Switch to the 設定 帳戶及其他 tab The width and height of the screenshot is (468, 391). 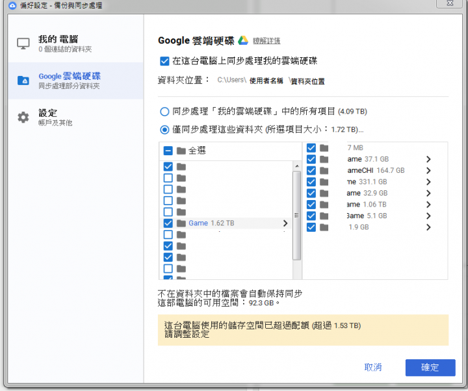point(76,118)
